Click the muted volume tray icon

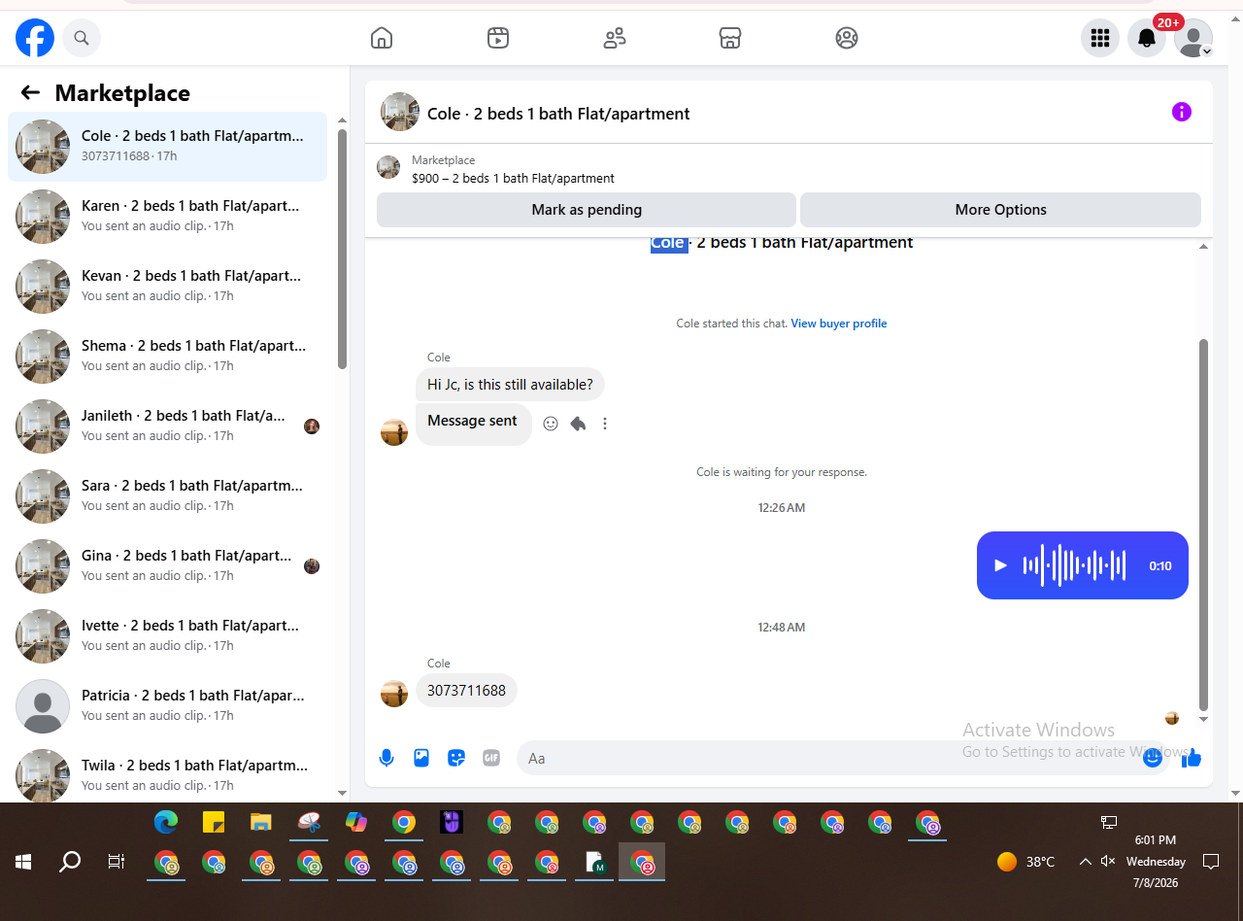[1109, 862]
